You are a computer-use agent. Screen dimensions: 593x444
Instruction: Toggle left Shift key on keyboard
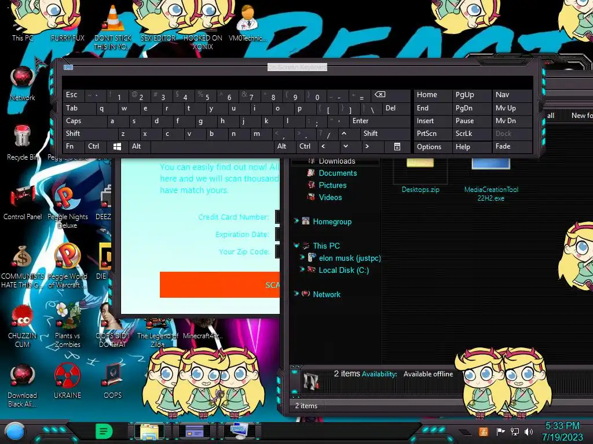(x=90, y=134)
